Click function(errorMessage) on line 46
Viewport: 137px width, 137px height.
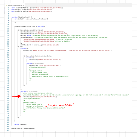pyautogui.click(x=29, y=91)
